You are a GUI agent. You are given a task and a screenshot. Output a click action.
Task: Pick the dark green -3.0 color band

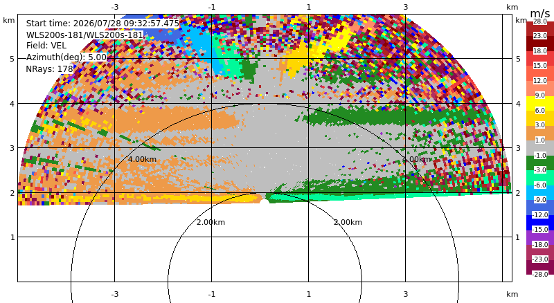click(540, 163)
